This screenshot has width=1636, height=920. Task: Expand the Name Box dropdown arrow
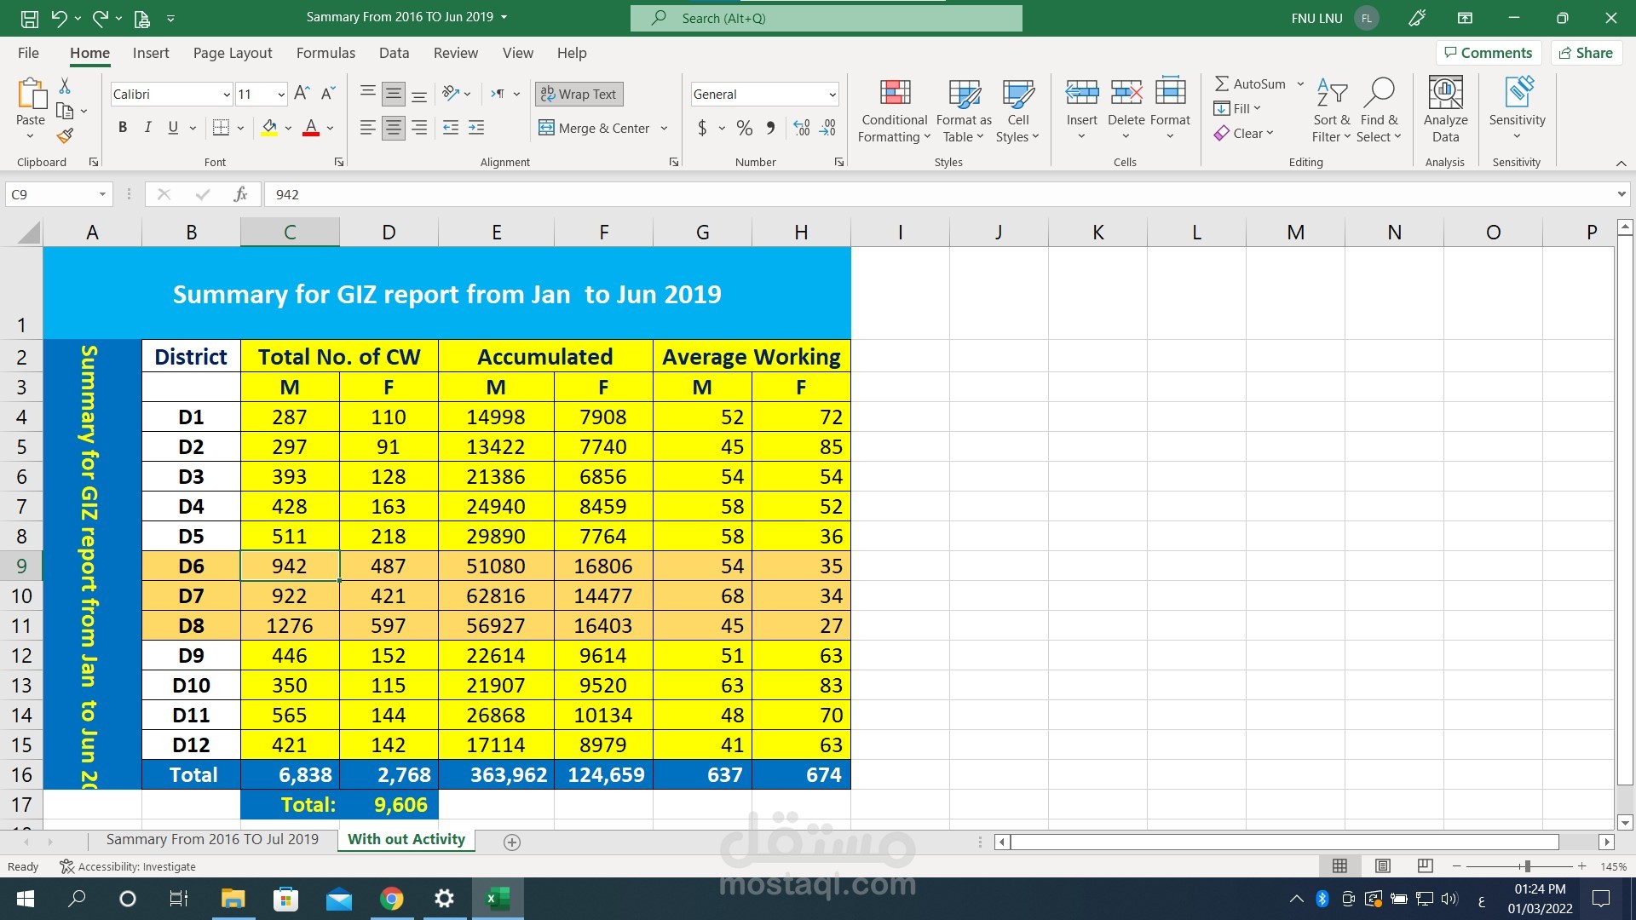(102, 194)
